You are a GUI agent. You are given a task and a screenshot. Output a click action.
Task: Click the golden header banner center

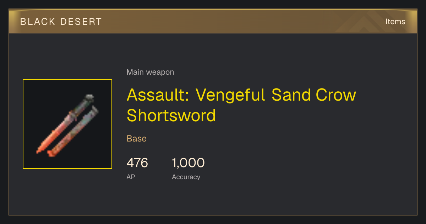pos(213,22)
